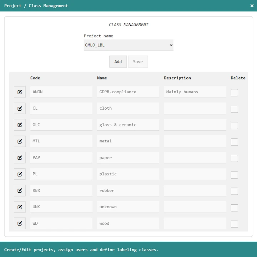Click the edit icon for WD row
Image resolution: width=257 pixels, height=257 pixels.
(x=20, y=224)
